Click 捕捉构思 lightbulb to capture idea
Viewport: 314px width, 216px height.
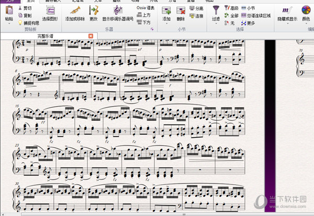pos(29,23)
